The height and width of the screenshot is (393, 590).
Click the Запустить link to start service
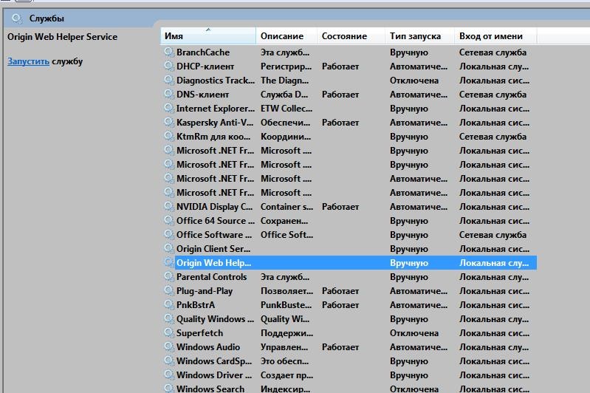tap(28, 61)
